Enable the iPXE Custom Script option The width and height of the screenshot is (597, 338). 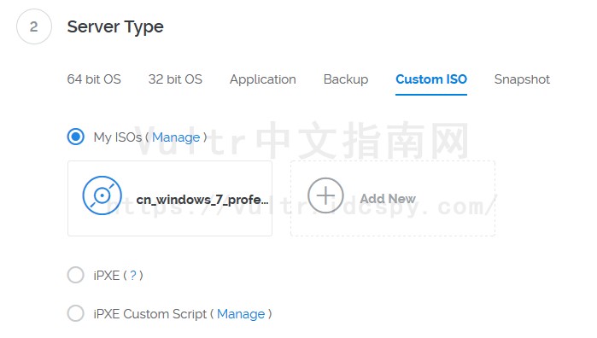click(76, 313)
